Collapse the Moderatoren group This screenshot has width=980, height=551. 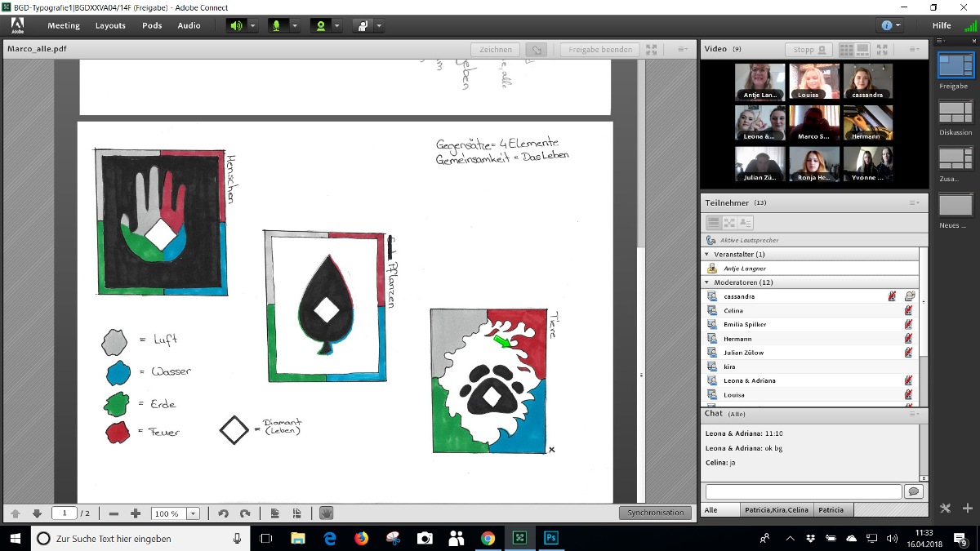click(708, 282)
